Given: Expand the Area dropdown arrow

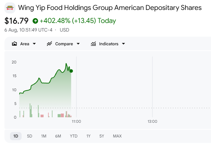Looking at the screenshot, I should click(34, 44).
